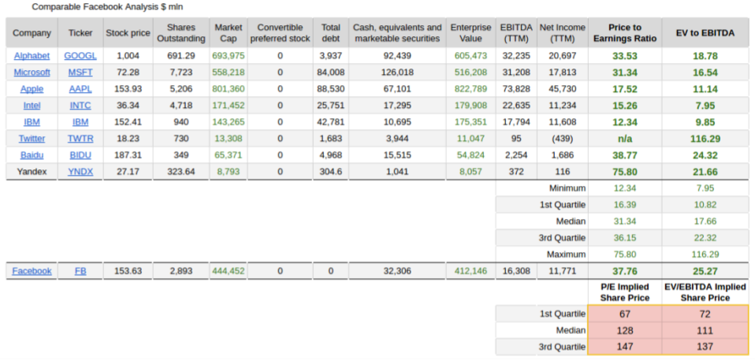
Task: Select EV/EBITDA implied 3rd Quartile price 137
Action: 705,347
